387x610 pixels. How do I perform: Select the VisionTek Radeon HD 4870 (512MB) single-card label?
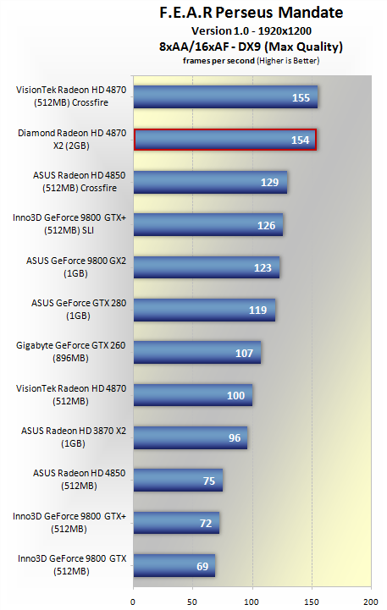point(71,395)
